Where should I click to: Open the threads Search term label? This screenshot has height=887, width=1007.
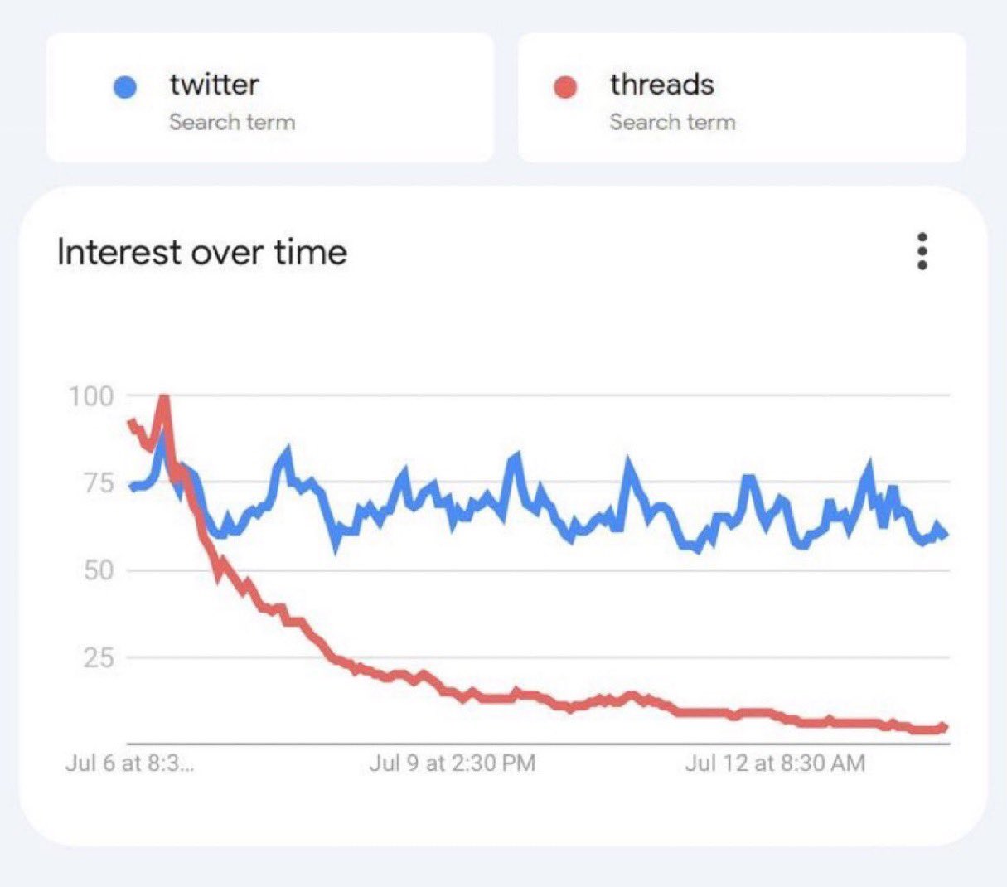click(672, 122)
